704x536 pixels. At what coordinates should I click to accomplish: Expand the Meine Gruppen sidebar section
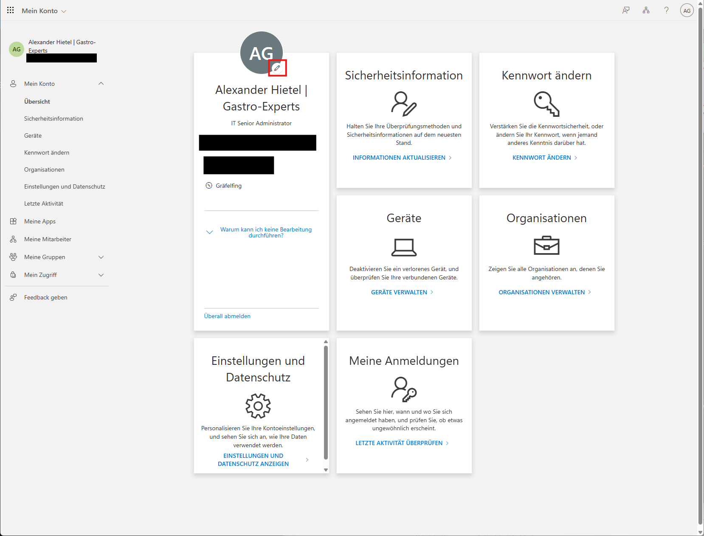coord(101,257)
